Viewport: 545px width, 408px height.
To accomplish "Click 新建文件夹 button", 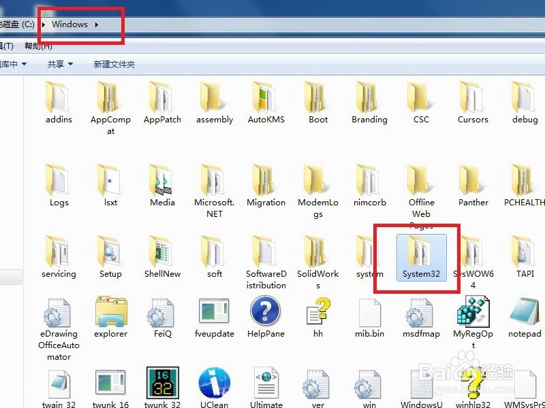I will 114,64.
